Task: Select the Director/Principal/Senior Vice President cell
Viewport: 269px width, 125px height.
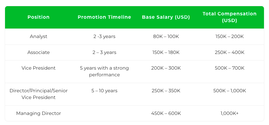Action: (x=39, y=94)
